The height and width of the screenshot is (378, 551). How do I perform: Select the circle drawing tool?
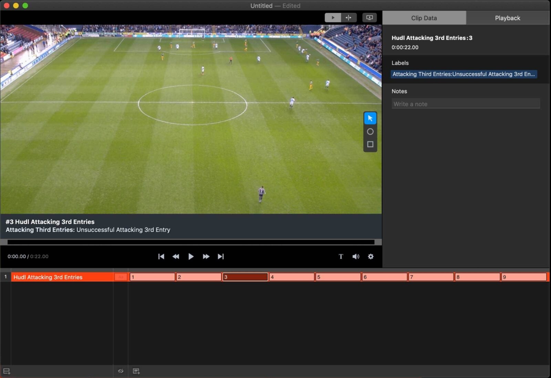tap(370, 131)
